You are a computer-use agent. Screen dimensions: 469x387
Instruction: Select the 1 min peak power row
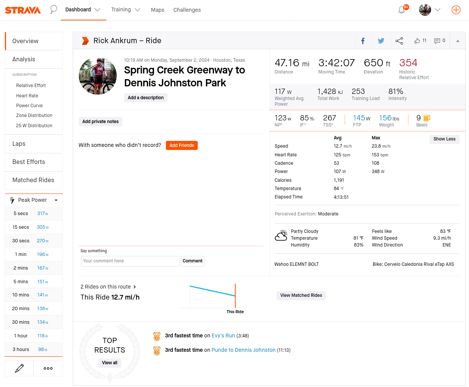coord(34,254)
